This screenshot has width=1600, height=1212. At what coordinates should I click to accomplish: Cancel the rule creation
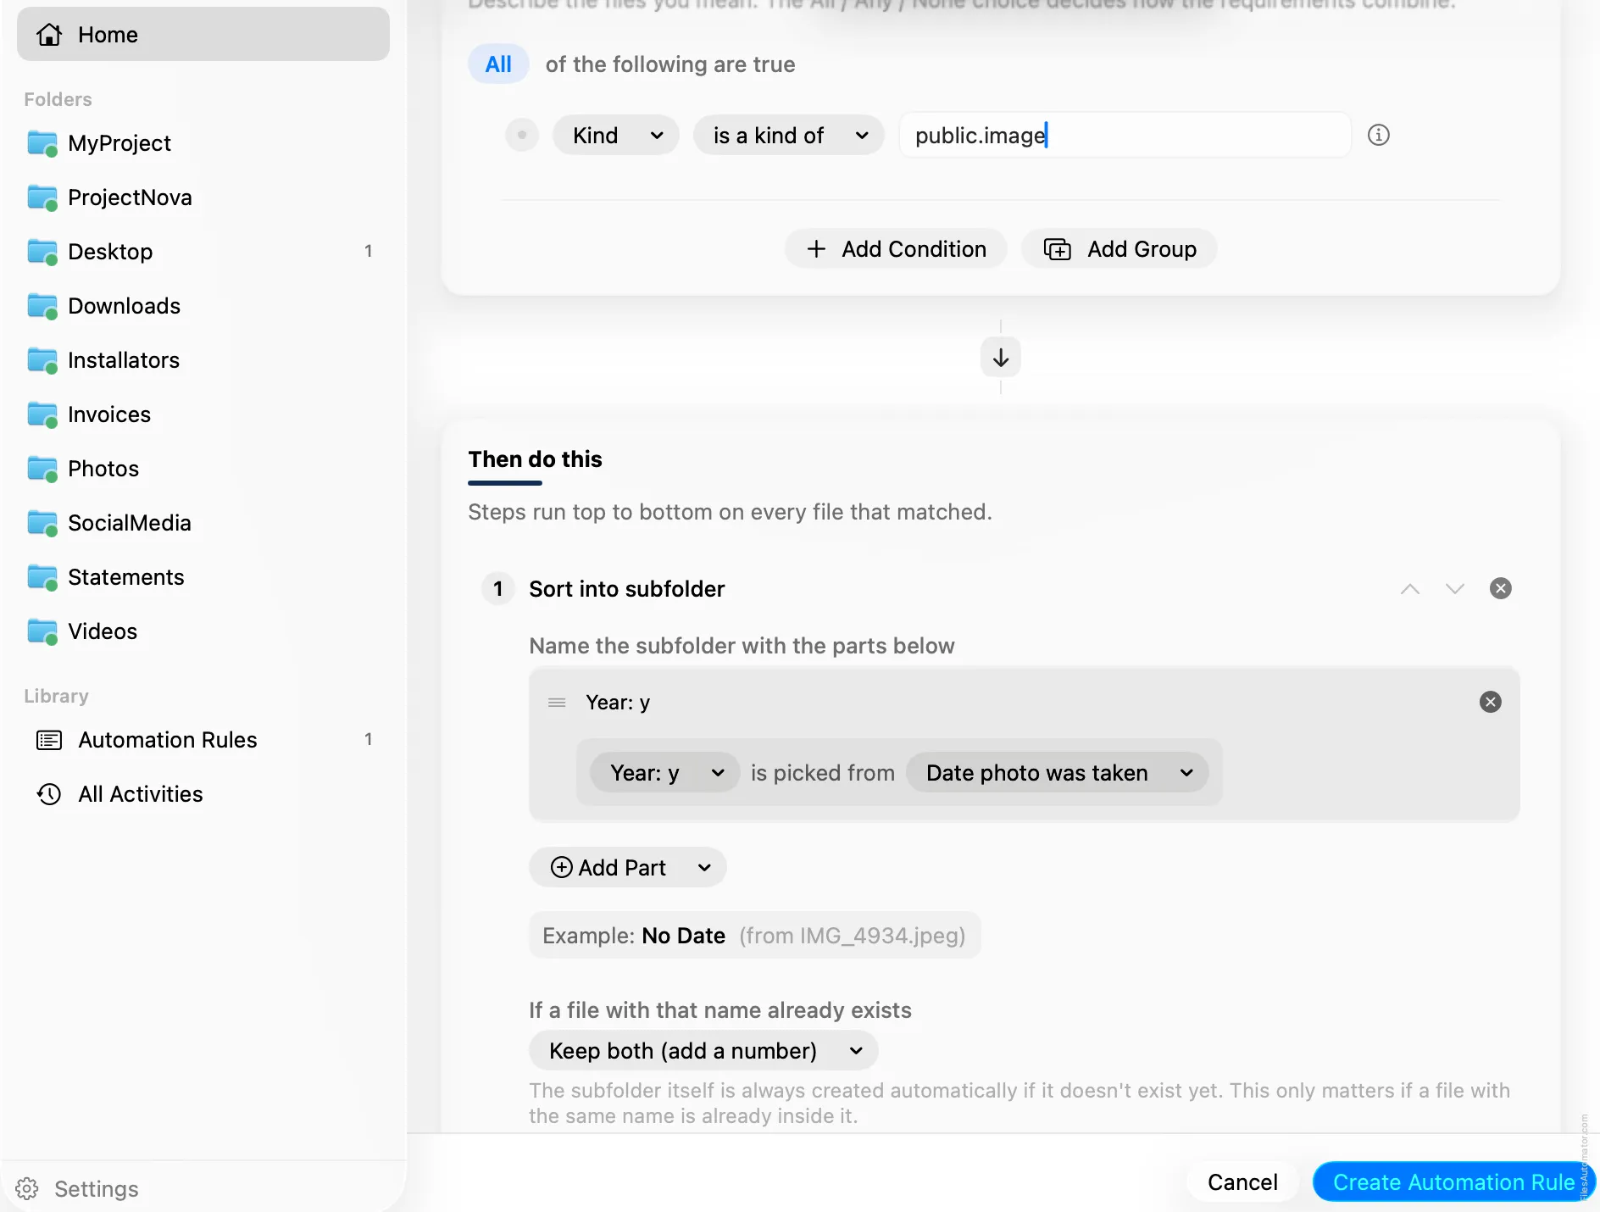(1242, 1182)
